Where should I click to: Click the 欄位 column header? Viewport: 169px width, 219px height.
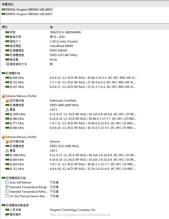point(5,27)
